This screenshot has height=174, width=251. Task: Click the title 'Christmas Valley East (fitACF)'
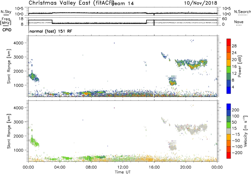point(71,3)
